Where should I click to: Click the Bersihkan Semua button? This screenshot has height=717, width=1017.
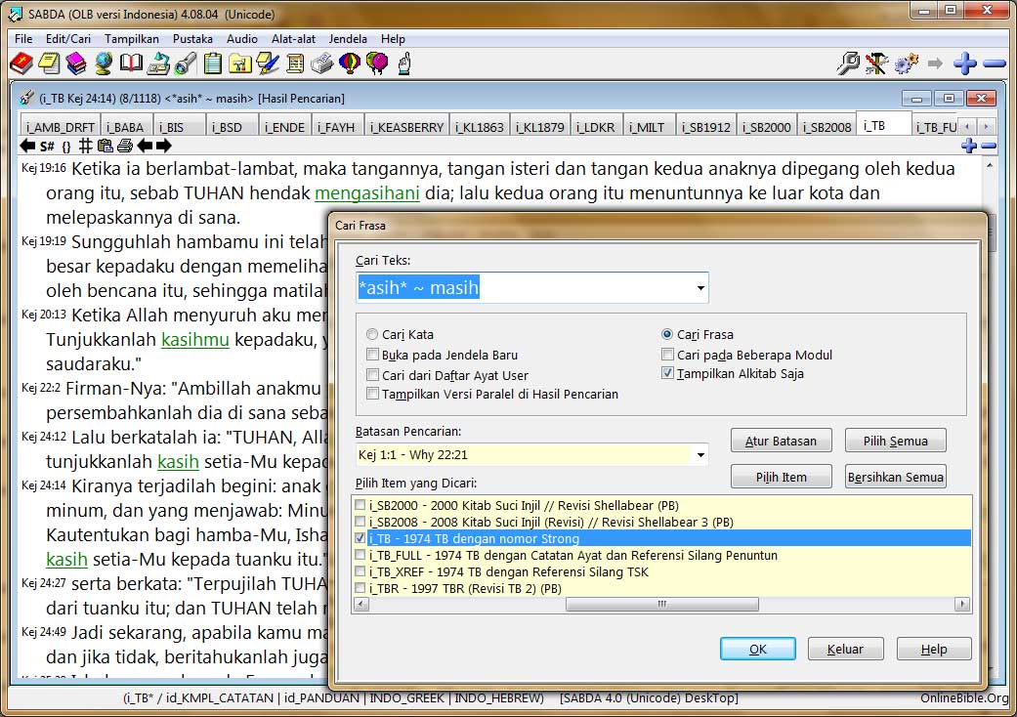(895, 477)
